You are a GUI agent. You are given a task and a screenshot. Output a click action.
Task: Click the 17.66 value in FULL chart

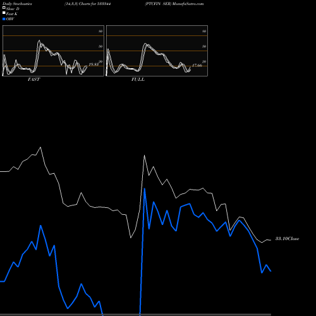(197, 66)
